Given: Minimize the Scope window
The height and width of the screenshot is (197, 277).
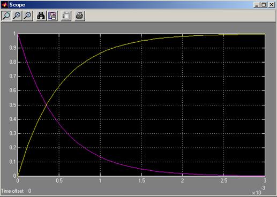Looking at the screenshot, I should pos(256,5).
